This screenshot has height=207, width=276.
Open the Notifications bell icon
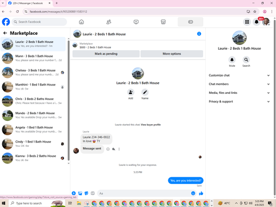click(257, 22)
